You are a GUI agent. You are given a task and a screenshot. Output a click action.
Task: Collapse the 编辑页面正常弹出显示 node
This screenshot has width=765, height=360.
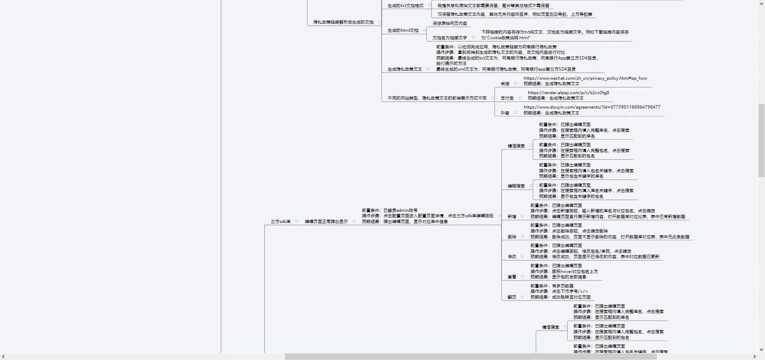(354, 221)
